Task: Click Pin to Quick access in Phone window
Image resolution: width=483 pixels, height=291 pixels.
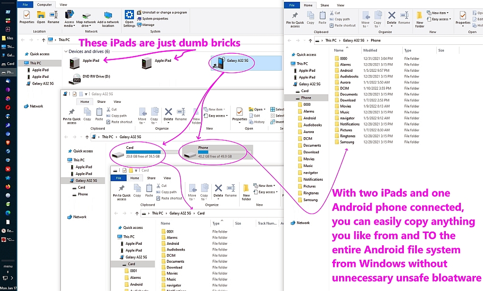Action: (295, 20)
